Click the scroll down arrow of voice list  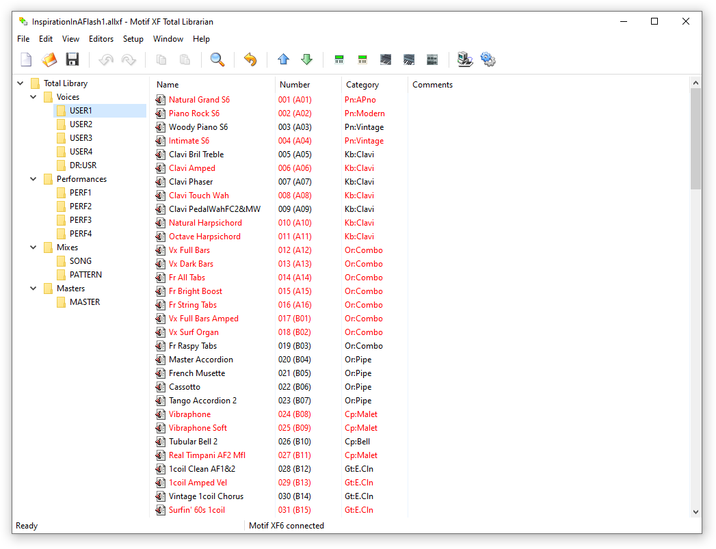pos(695,511)
